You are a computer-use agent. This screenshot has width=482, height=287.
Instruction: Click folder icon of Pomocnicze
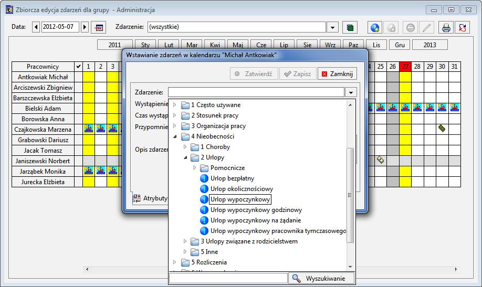(204, 168)
